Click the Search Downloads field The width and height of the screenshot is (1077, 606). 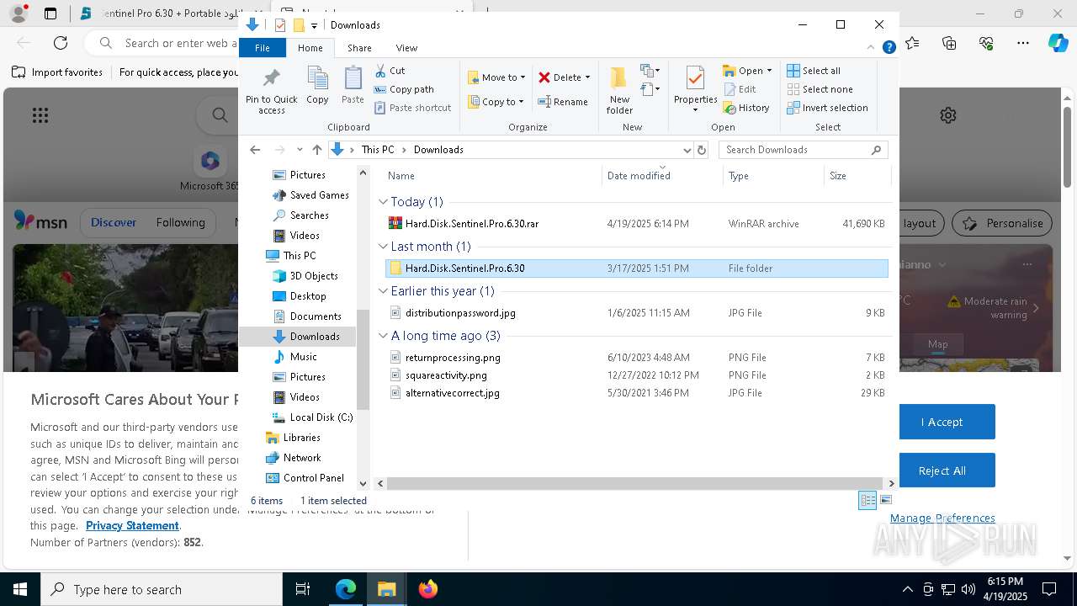pyautogui.click(x=804, y=150)
